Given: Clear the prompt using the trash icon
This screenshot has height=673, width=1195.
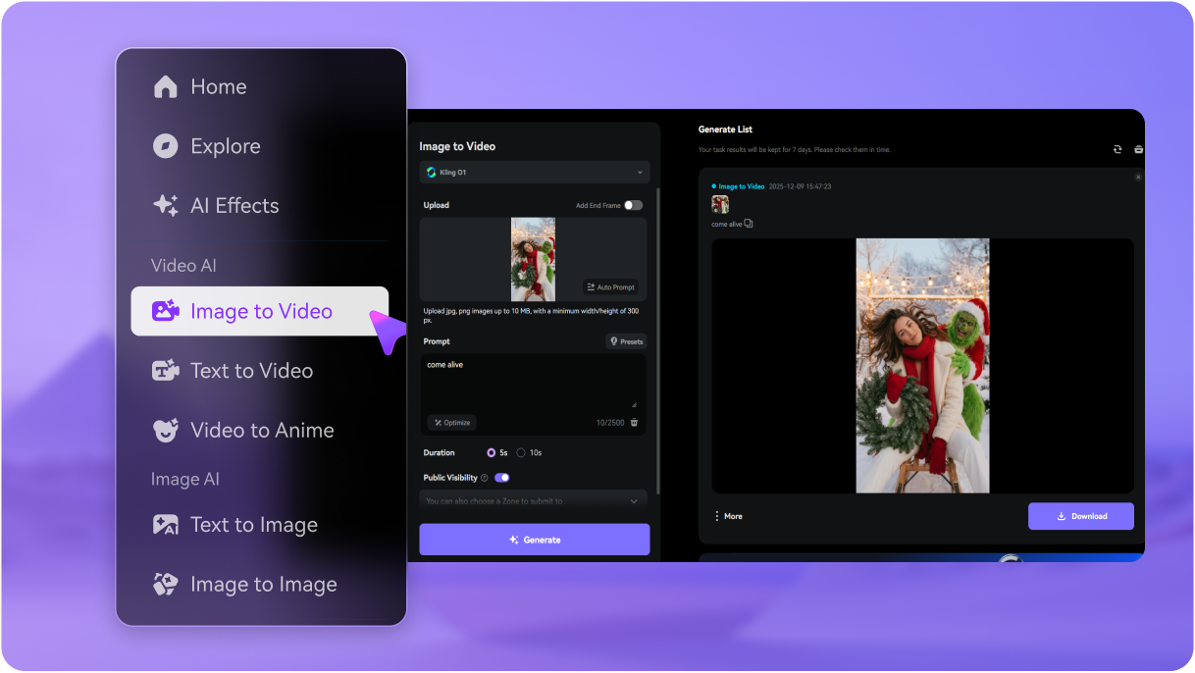Looking at the screenshot, I should point(634,422).
